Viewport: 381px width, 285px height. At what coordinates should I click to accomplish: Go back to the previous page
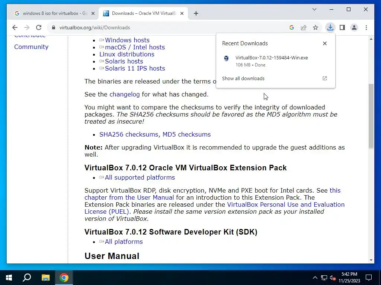[15, 27]
